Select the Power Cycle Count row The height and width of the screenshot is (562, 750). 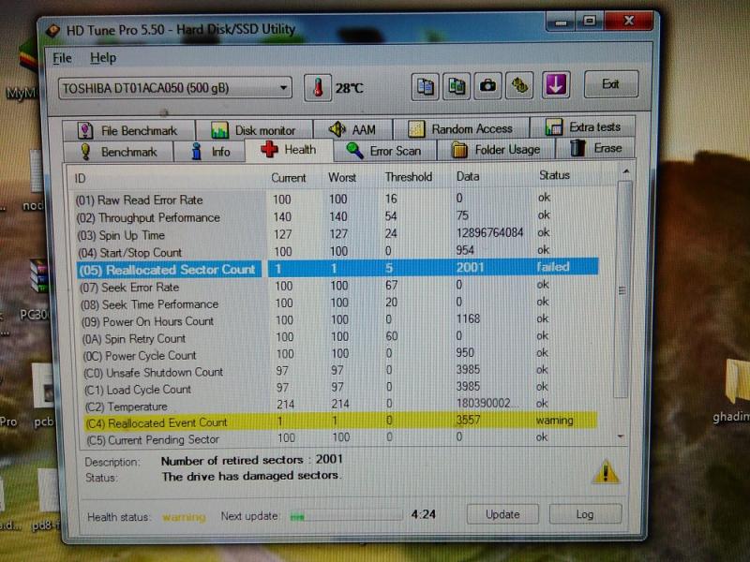click(339, 355)
